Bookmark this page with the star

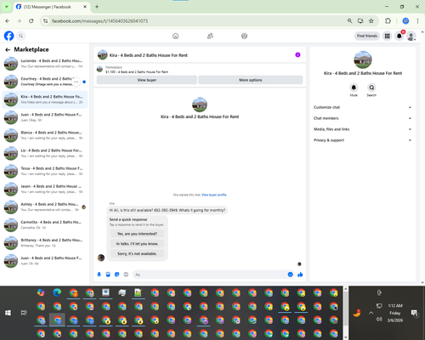(x=371, y=20)
